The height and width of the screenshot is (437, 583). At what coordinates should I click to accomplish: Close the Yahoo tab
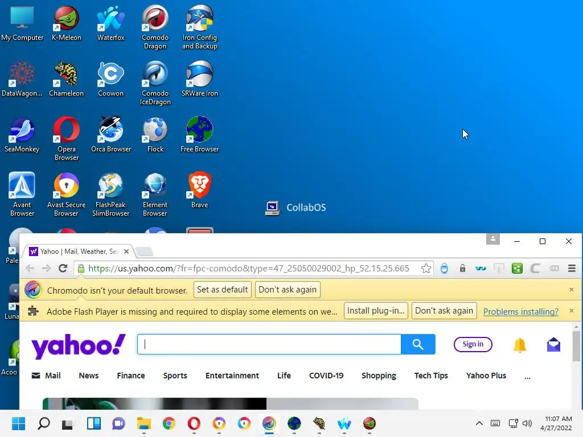pyautogui.click(x=126, y=252)
